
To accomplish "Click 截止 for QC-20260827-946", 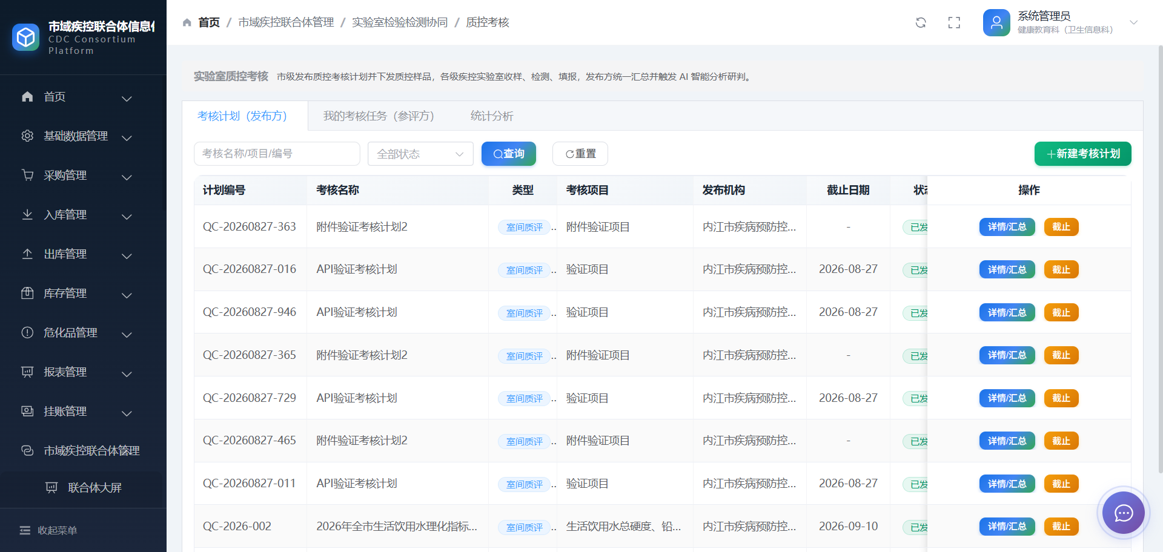I will coord(1061,312).
